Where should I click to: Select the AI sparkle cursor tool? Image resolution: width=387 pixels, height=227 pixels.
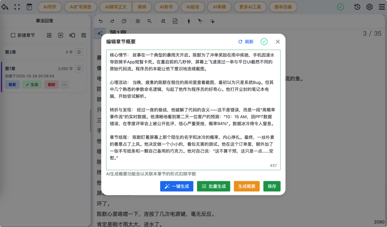(x=212, y=21)
